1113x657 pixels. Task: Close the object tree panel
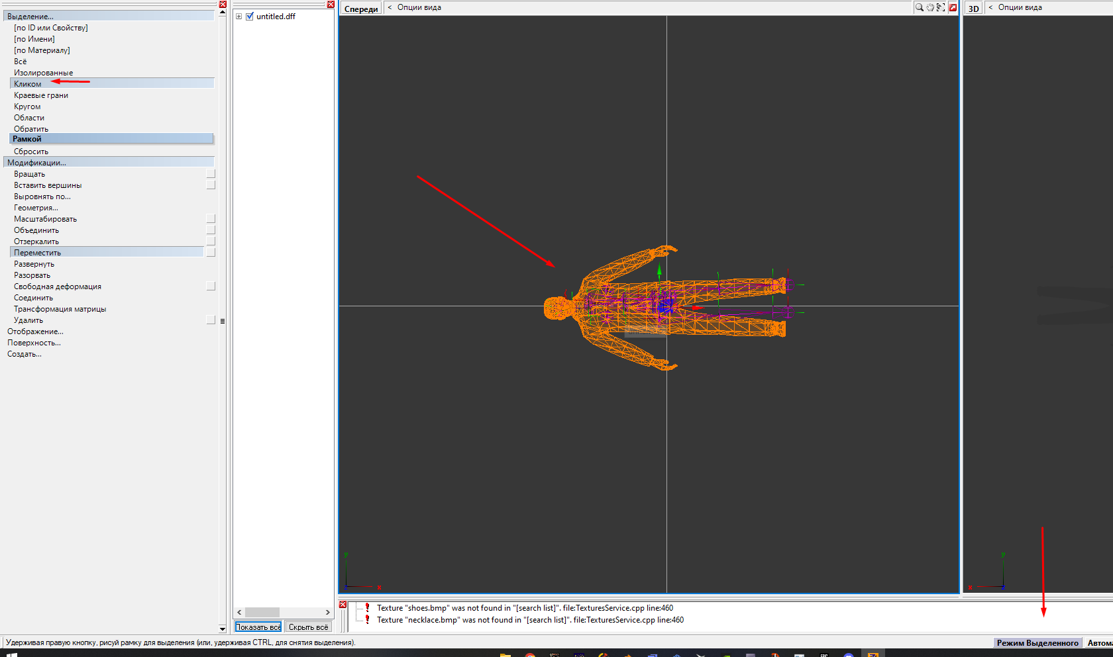coord(331,4)
